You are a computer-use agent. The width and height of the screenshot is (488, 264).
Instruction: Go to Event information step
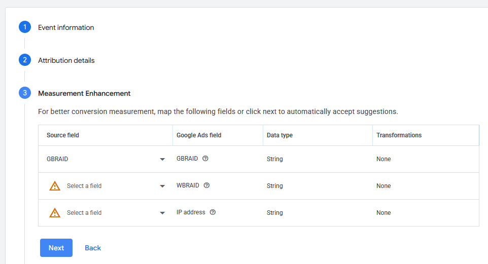point(66,27)
